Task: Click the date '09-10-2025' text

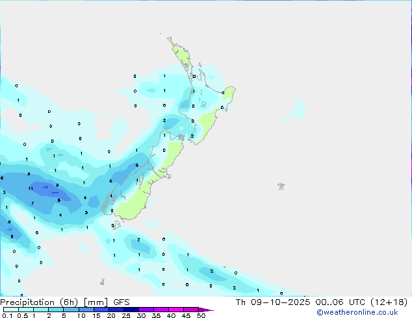Action: [x=280, y=302]
